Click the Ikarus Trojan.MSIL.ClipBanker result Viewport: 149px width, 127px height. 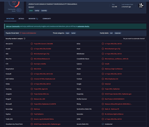[x=112, y=89]
